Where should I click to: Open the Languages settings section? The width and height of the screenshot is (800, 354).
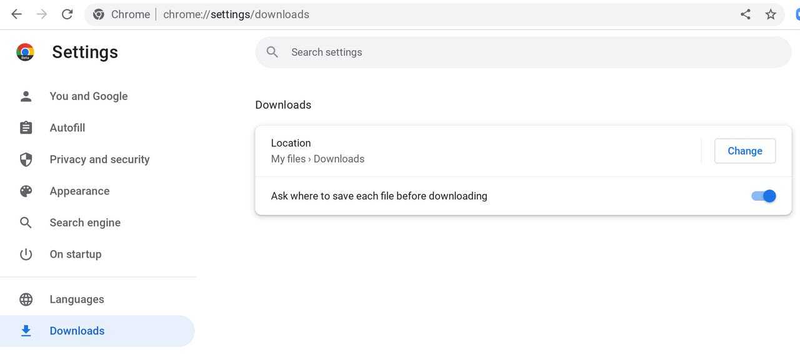click(77, 300)
